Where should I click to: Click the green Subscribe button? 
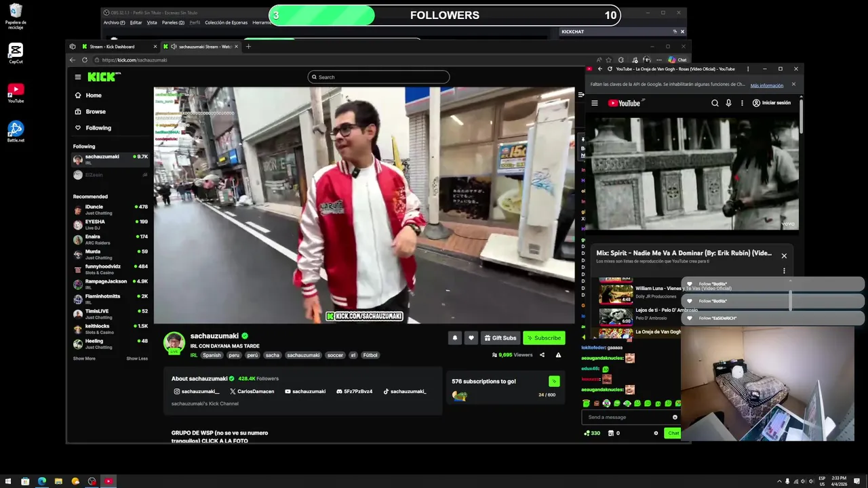click(x=544, y=338)
